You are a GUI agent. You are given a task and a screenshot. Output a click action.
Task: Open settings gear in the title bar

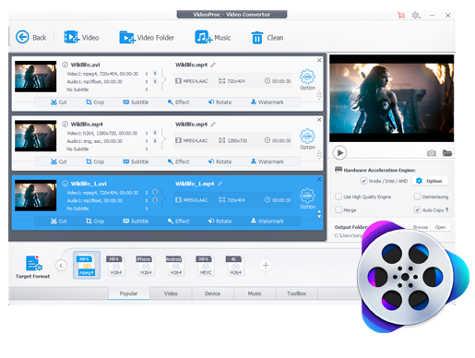[416, 15]
